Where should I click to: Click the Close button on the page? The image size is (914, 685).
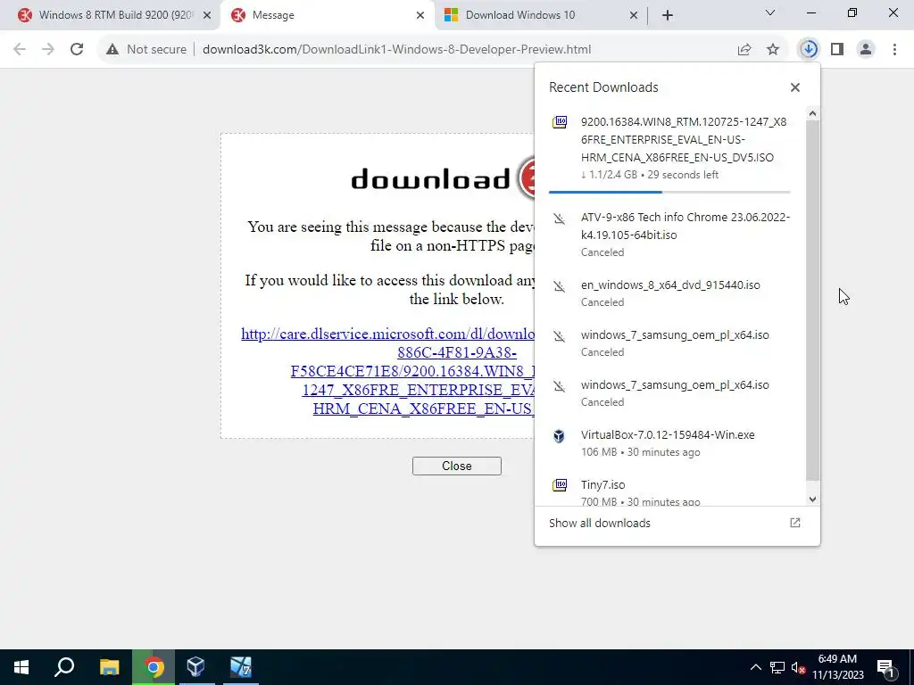click(456, 466)
